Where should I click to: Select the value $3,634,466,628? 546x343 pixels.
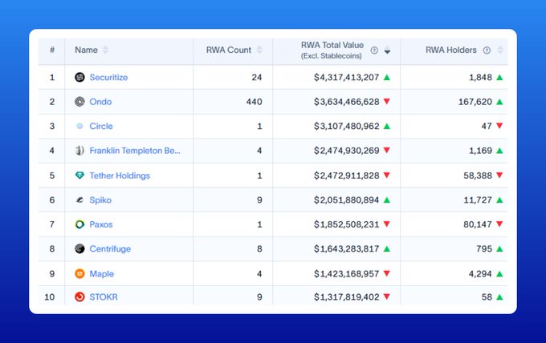347,102
